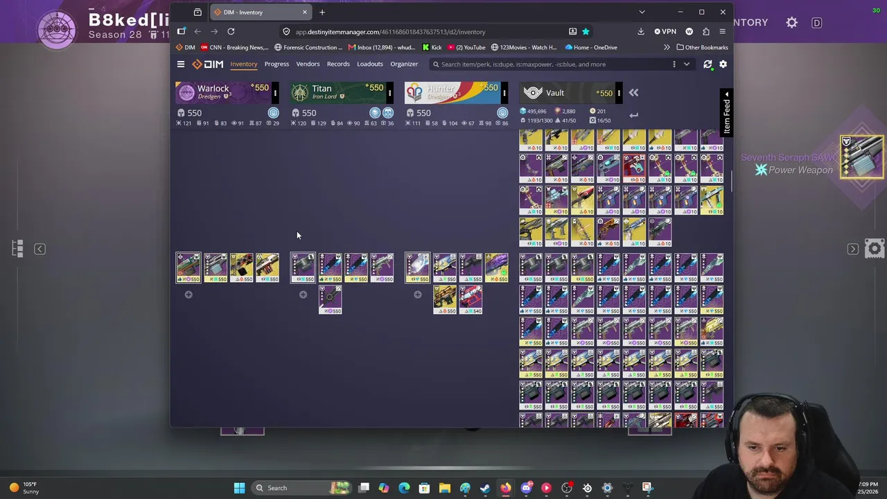Switch to the Loadouts tab
This screenshot has height=499, width=887.
tap(370, 64)
